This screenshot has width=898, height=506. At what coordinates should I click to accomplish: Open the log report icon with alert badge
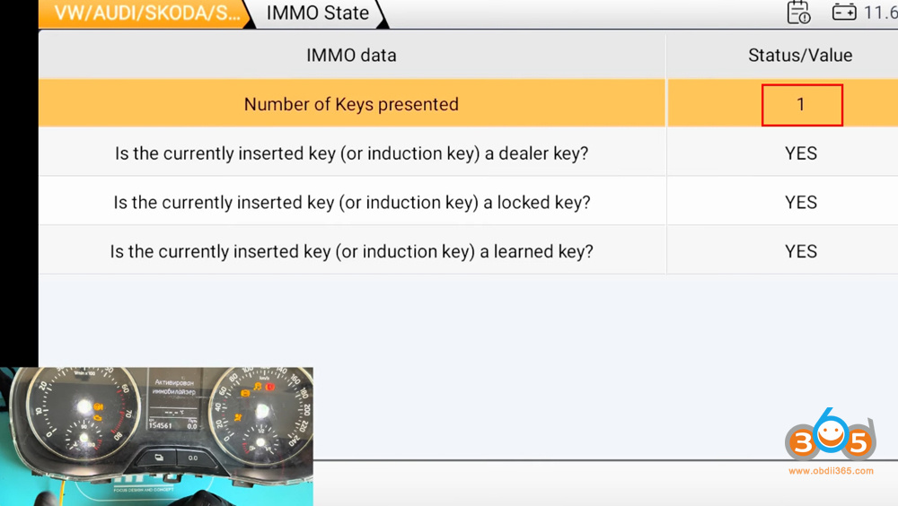798,13
